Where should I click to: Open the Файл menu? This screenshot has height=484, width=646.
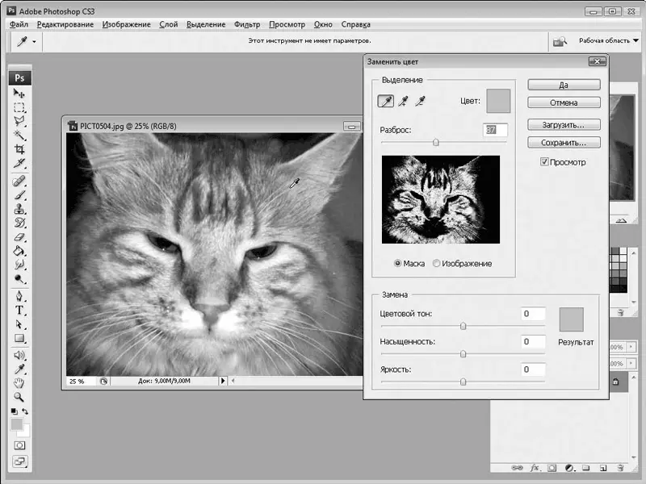point(19,24)
